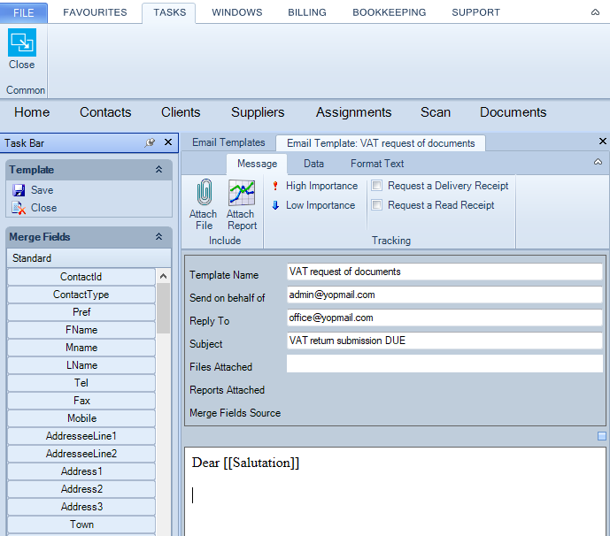Go to Clients
Image resolution: width=610 pixels, height=536 pixels.
[181, 112]
